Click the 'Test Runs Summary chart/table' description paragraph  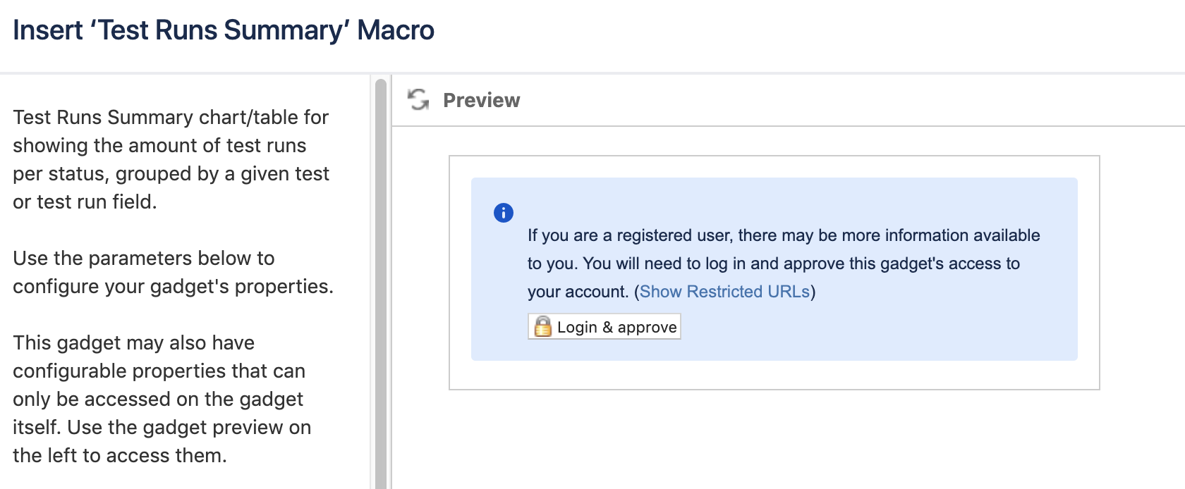pyautogui.click(x=171, y=159)
